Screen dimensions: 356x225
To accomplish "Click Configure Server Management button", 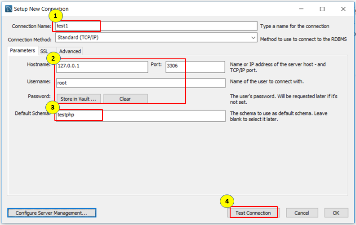I will 52,213.
